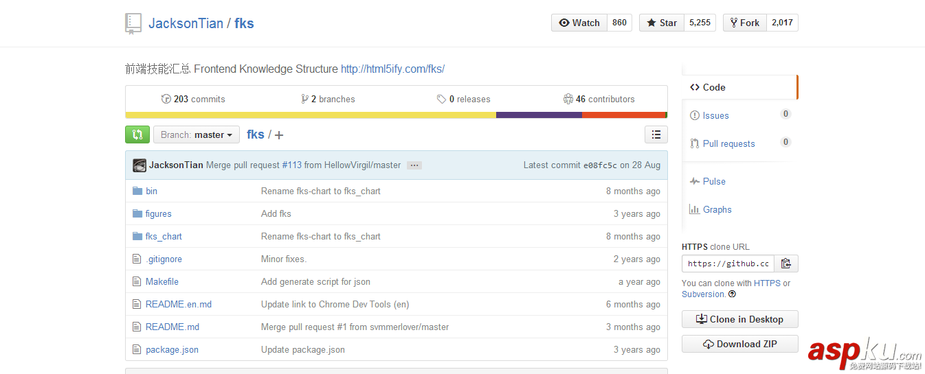Click the Download ZIP button
Screen dimensions: 925x374
pos(739,344)
